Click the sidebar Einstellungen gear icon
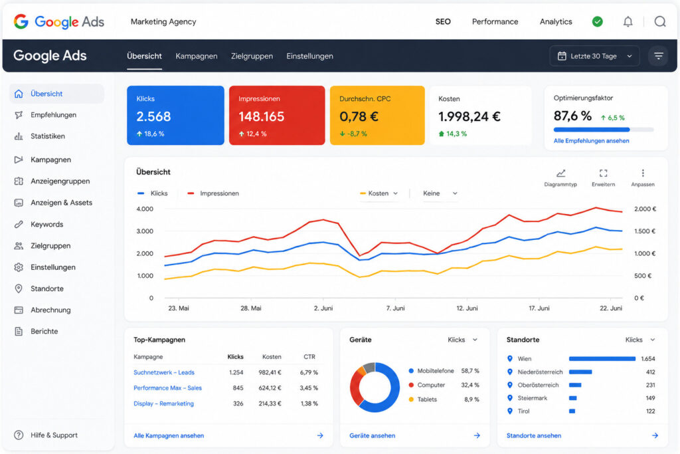This screenshot has width=680, height=454. click(x=19, y=267)
